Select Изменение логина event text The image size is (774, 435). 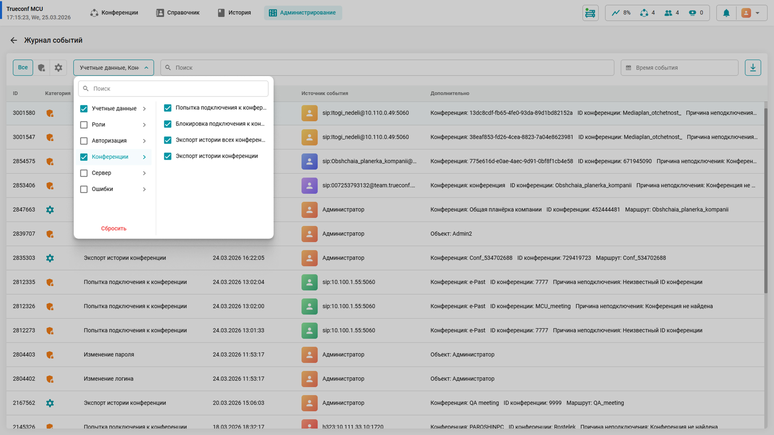[x=108, y=379]
